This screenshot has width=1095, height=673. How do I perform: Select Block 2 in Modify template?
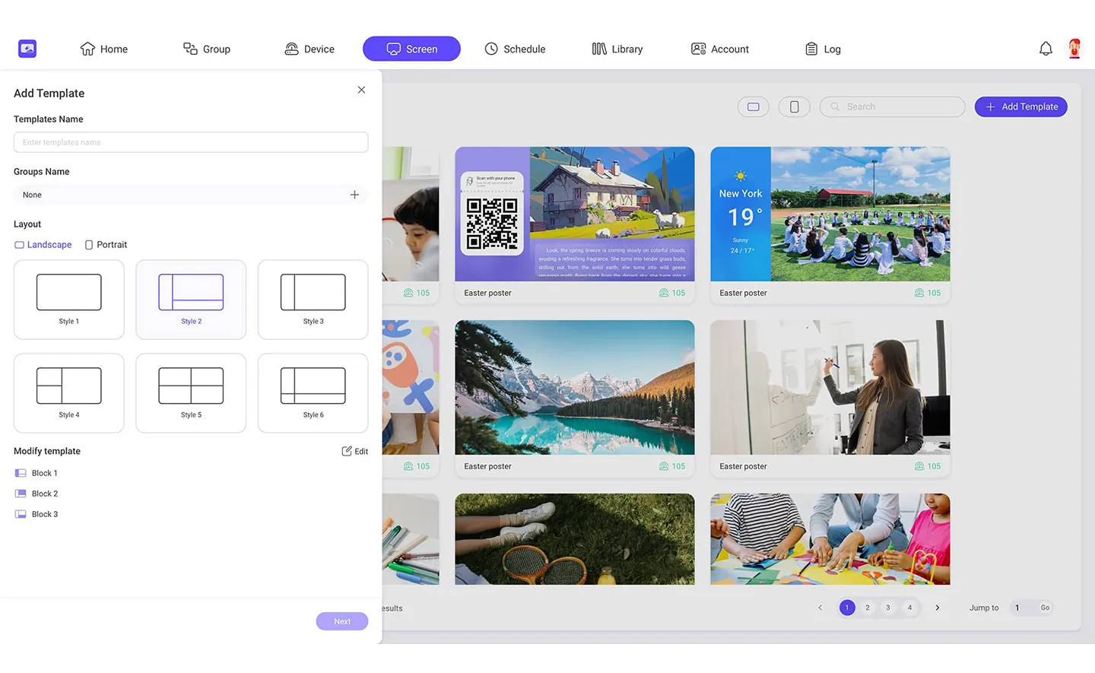pyautogui.click(x=44, y=494)
